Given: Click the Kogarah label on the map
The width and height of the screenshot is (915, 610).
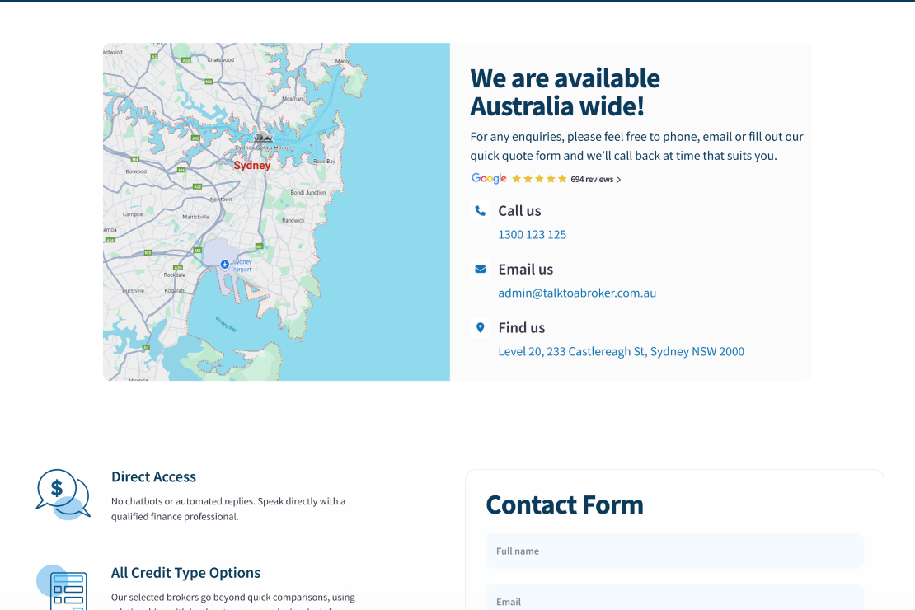Looking at the screenshot, I should click(174, 291).
